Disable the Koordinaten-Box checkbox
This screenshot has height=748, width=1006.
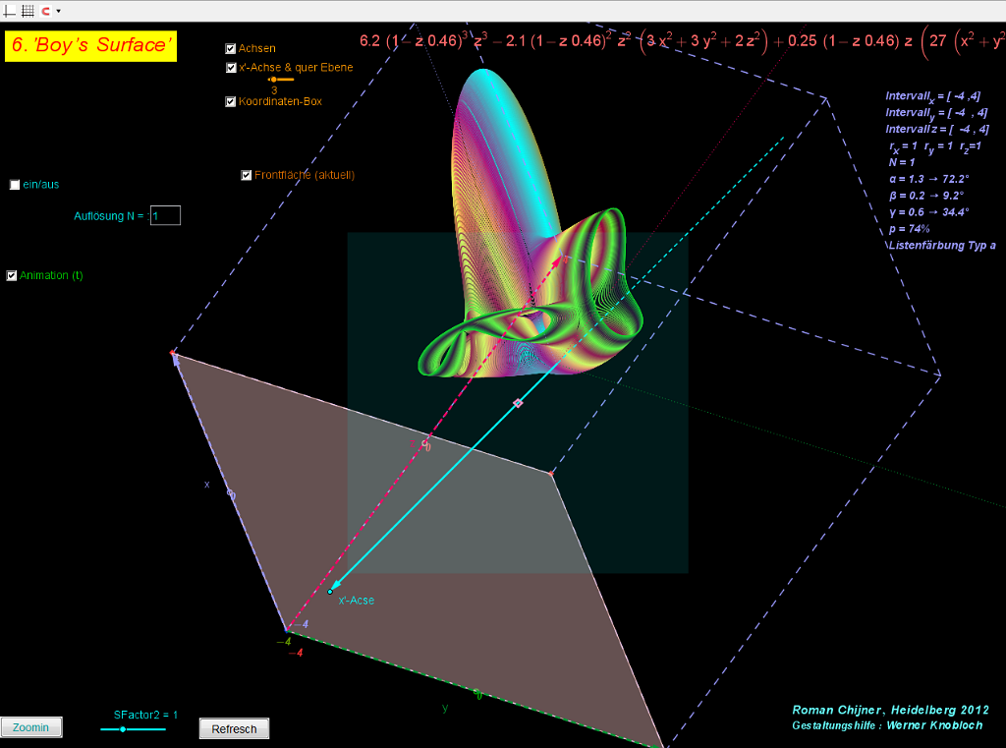(231, 101)
